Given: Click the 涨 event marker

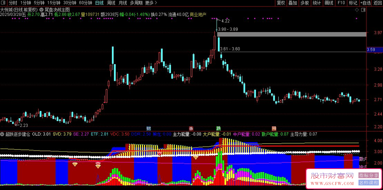Looking at the screenshot, I should (x=191, y=128).
